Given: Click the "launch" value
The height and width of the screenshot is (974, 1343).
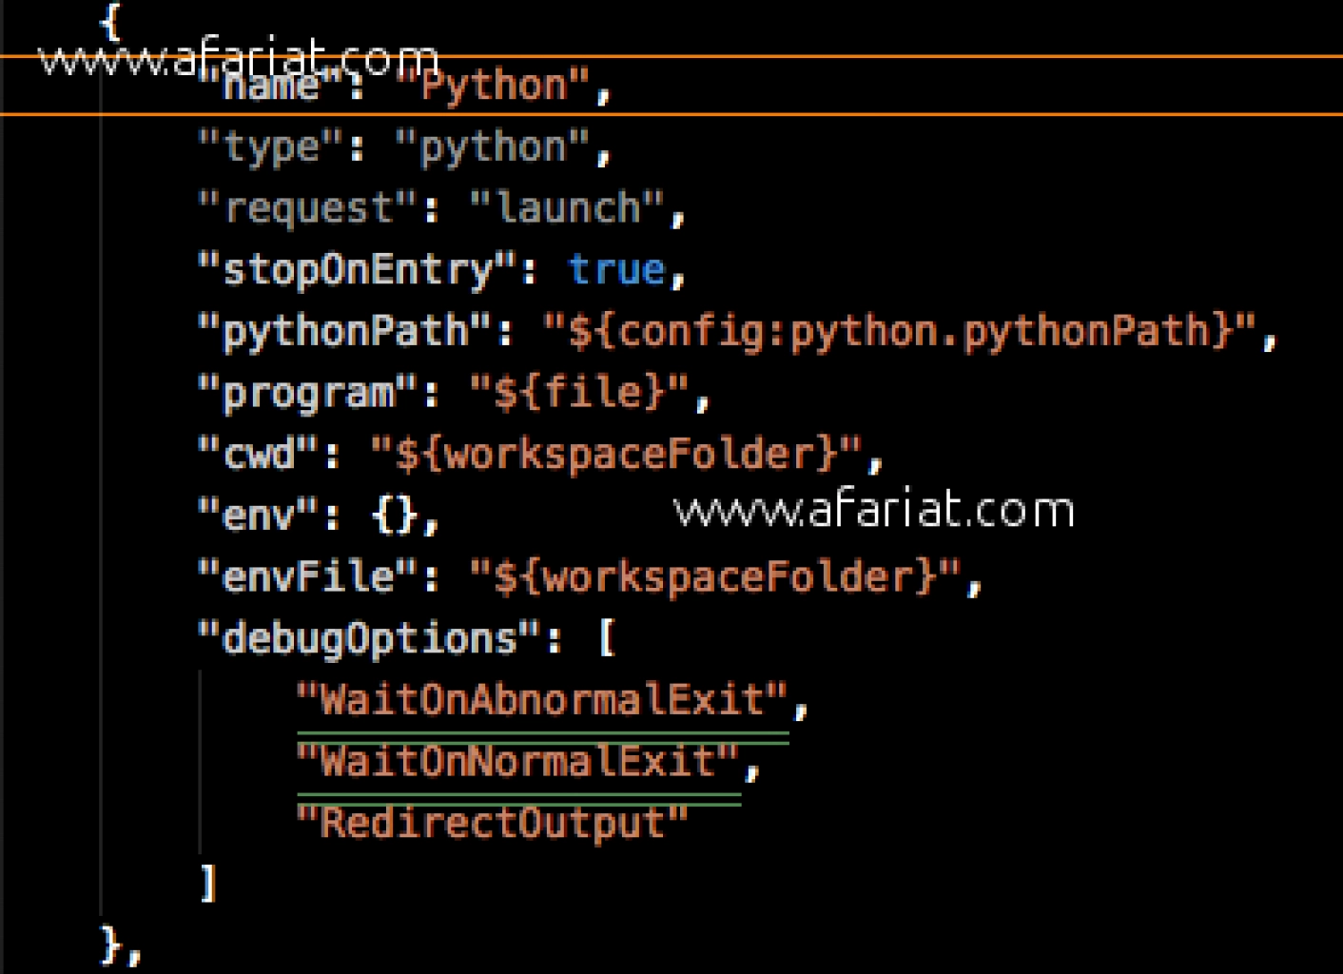Looking at the screenshot, I should (566, 208).
